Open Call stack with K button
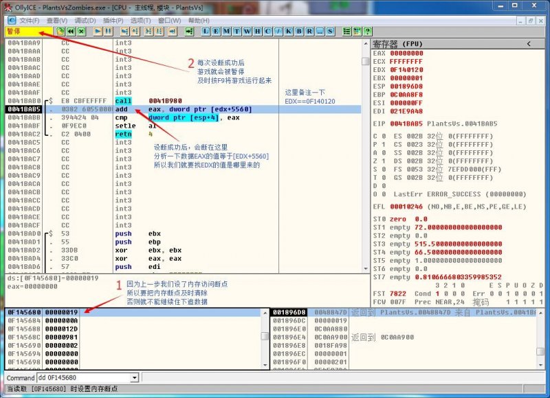Viewport: 550px width, 398px height. 289,32
